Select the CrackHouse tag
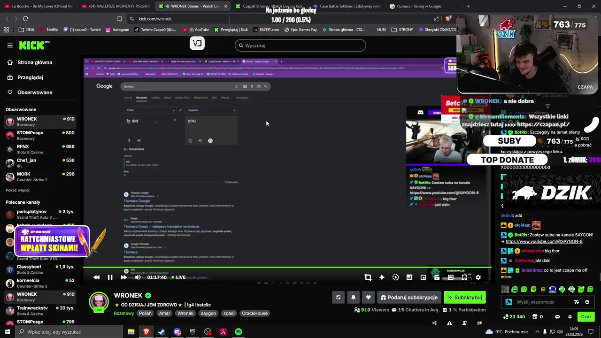Screen dimensions: 601x338 [x=254, y=313]
